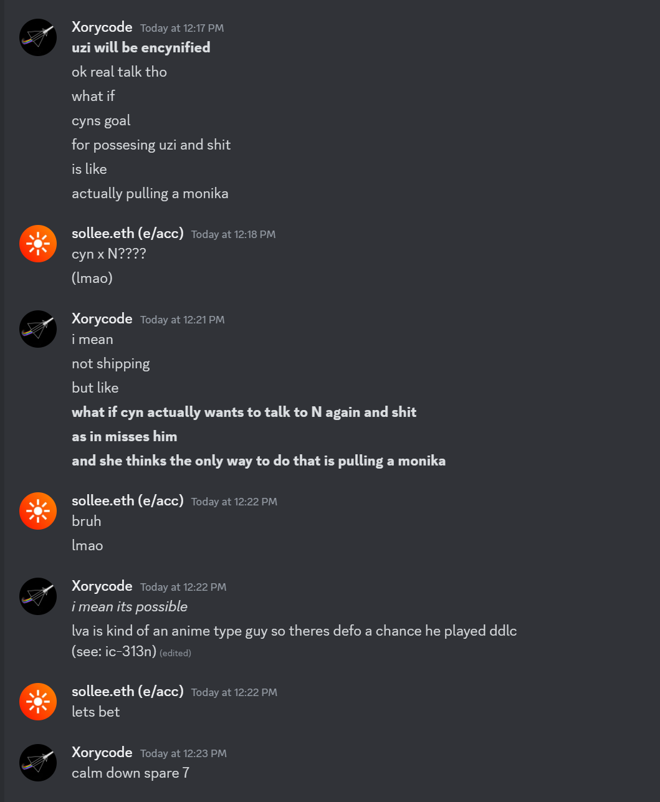The height and width of the screenshot is (802, 660).
Task: Click the '(edited)' label after 'ic-313n)'
Action: coord(175,653)
